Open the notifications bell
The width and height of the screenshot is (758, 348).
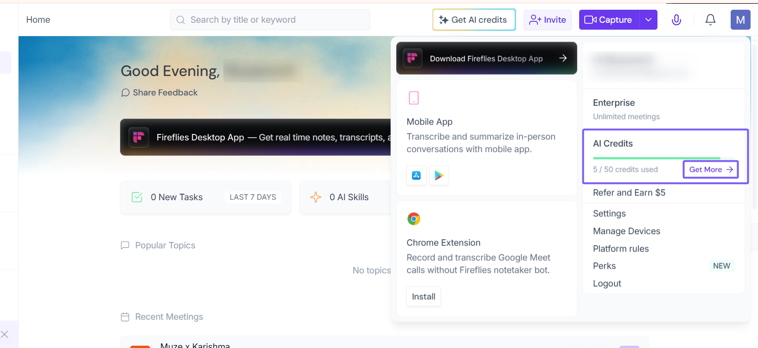coord(710,19)
